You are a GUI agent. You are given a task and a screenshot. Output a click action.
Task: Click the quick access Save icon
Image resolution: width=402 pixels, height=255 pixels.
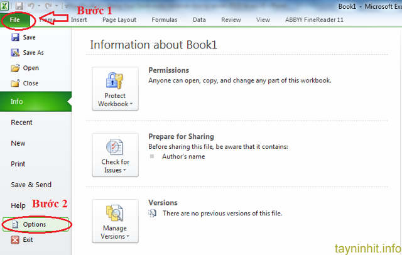(19, 6)
